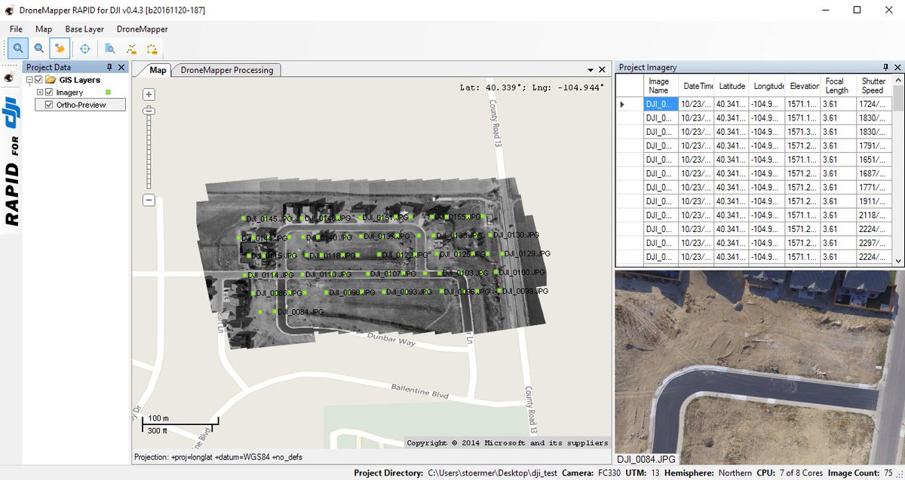The image size is (905, 480).
Task: Click the polygon selection tool icon
Action: 150,50
